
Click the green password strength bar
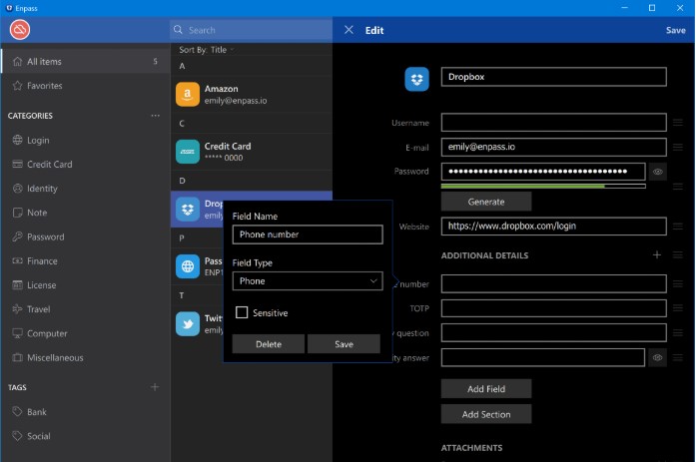[523, 187]
